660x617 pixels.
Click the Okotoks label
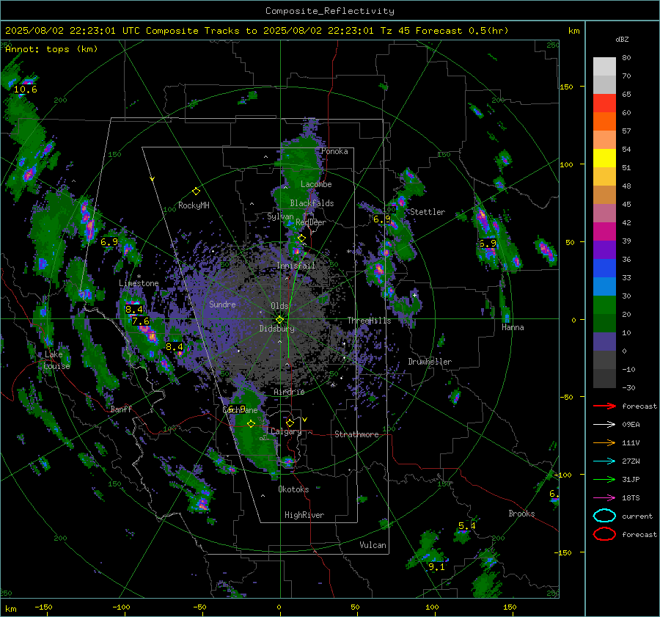click(293, 489)
